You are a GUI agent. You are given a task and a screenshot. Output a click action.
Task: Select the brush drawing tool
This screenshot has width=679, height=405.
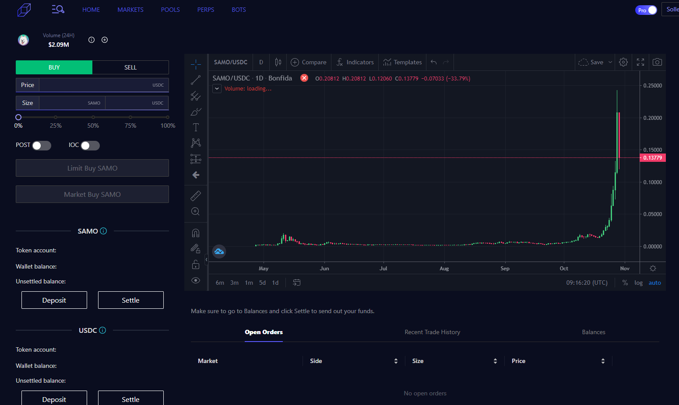(196, 112)
